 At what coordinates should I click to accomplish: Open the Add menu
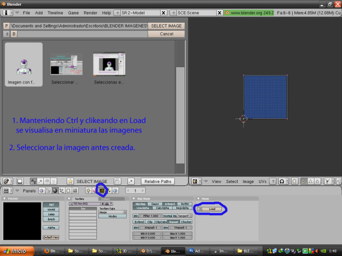pyautogui.click(x=39, y=13)
